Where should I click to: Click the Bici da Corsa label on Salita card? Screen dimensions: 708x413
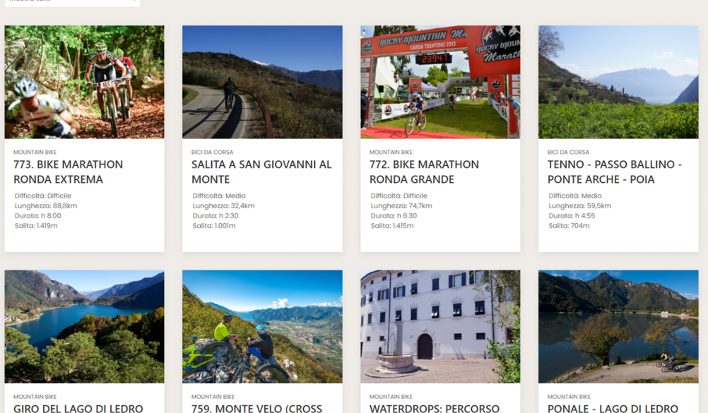pos(212,152)
